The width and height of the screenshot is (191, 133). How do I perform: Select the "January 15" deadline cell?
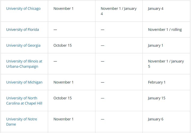(157, 98)
